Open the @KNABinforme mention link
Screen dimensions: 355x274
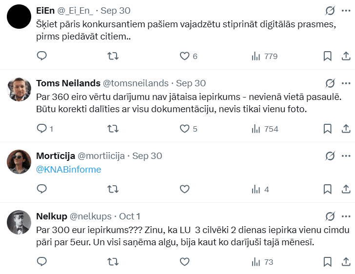pos(69,169)
